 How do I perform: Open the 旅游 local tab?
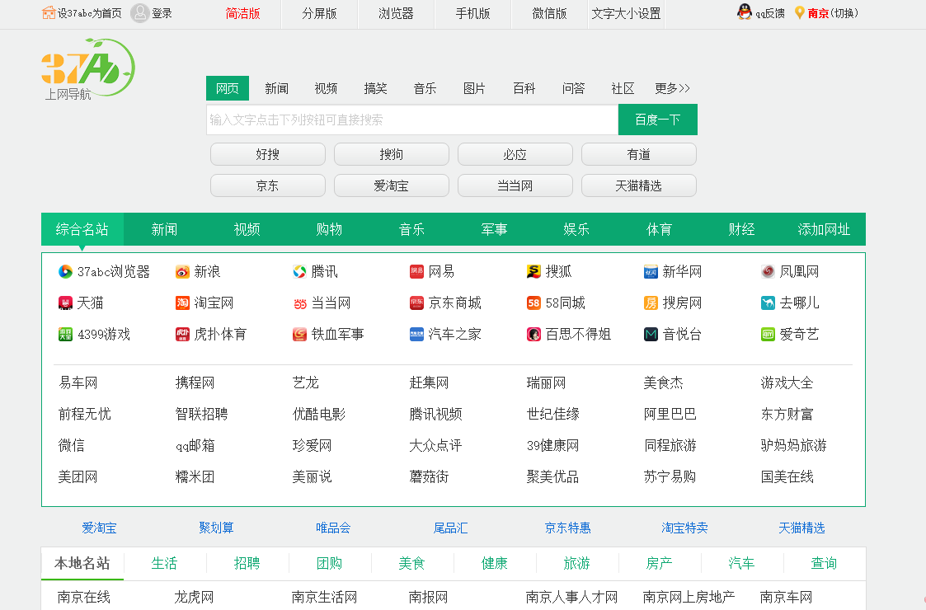click(x=576, y=563)
